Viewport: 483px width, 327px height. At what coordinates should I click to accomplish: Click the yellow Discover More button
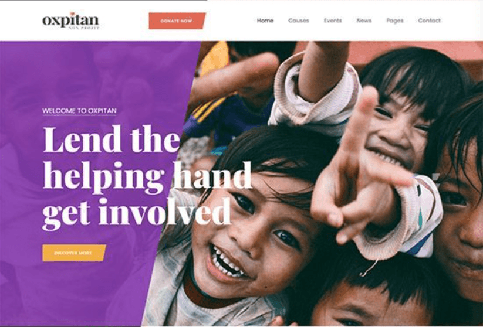coord(74,253)
